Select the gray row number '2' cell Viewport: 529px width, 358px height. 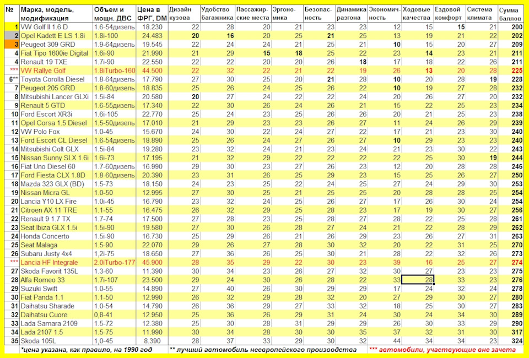pyautogui.click(x=12, y=35)
